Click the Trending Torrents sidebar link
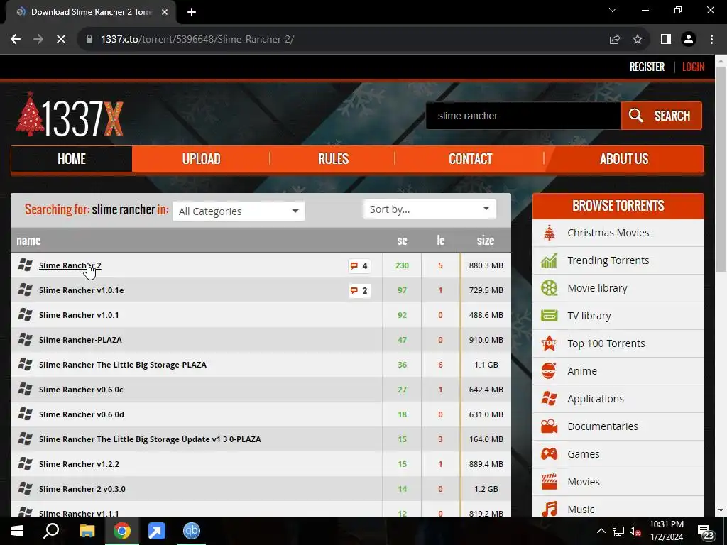This screenshot has width=727, height=545. (x=608, y=260)
